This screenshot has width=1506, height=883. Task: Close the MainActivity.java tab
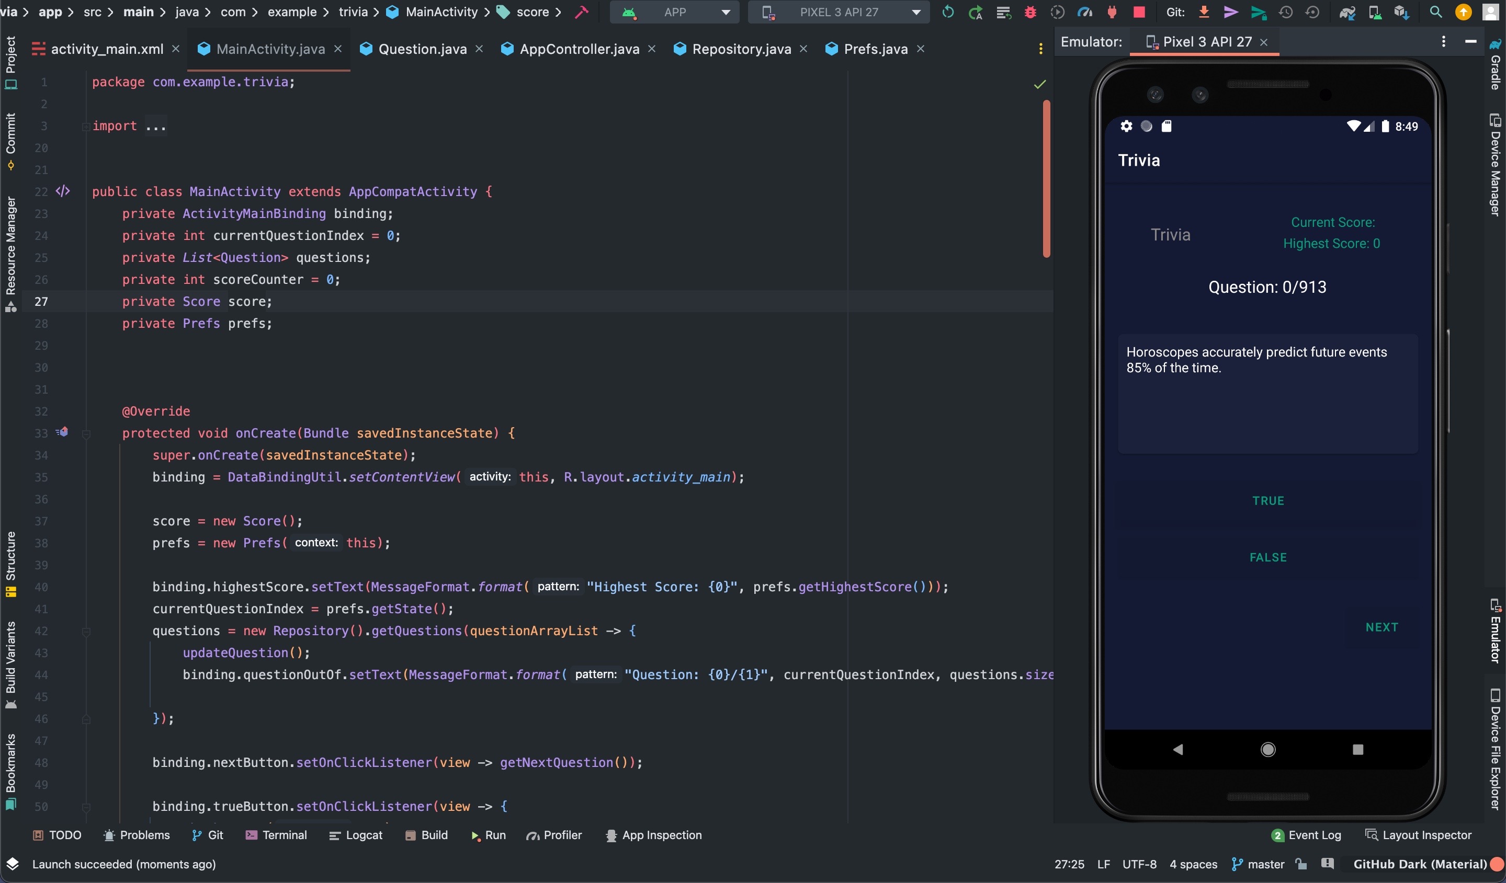point(338,49)
